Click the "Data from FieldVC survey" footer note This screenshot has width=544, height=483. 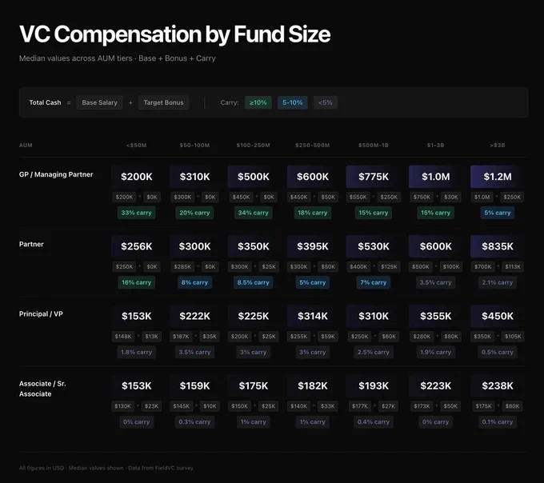pyautogui.click(x=161, y=468)
